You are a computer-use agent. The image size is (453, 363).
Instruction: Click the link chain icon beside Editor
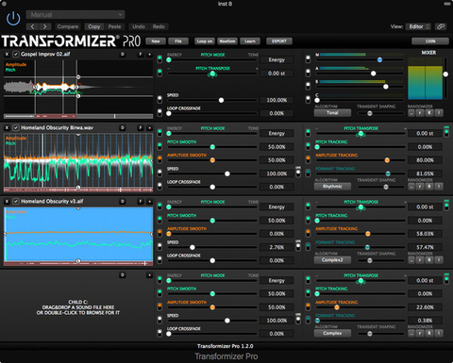(441, 26)
